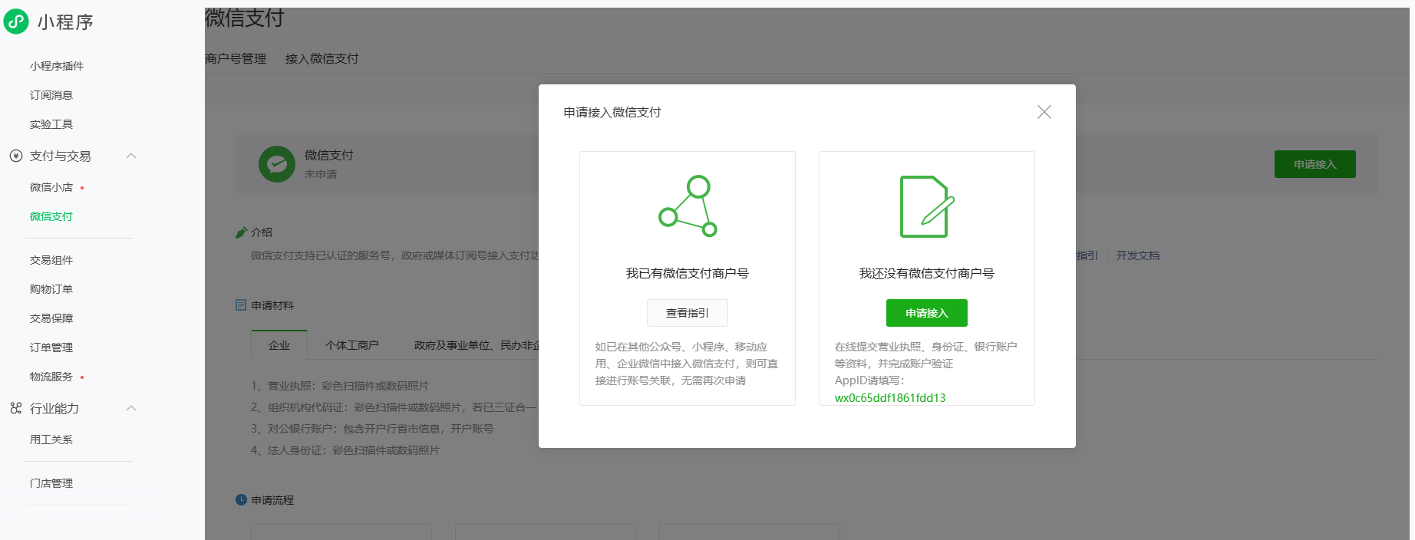Click the 微信支付 page title

point(245,18)
